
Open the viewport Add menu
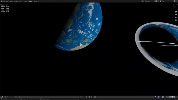click(x=24, y=97)
